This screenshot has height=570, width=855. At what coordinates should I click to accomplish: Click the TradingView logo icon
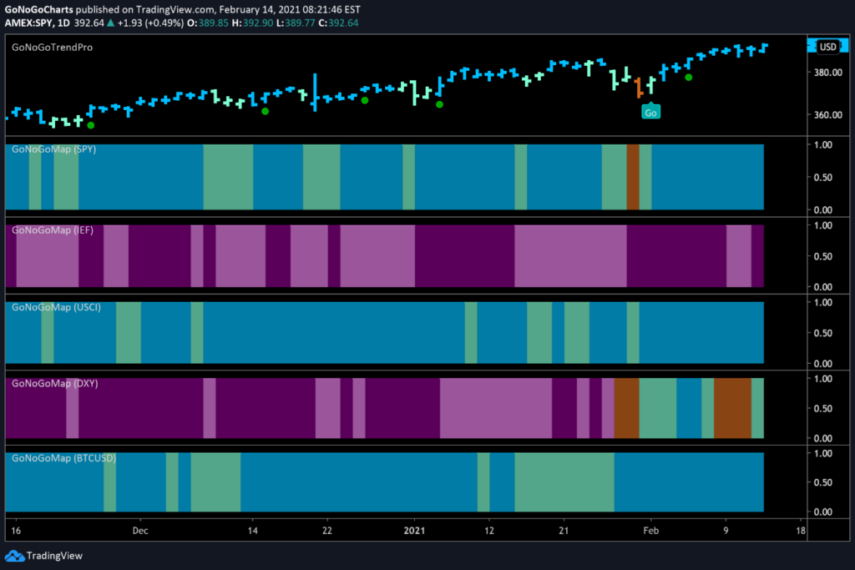[x=14, y=556]
